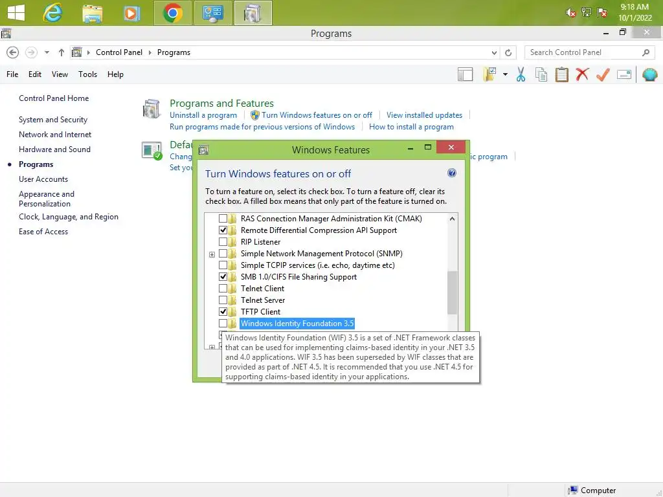Enable Simple TCPIP services checkbox
Image resolution: width=663 pixels, height=497 pixels.
223,265
